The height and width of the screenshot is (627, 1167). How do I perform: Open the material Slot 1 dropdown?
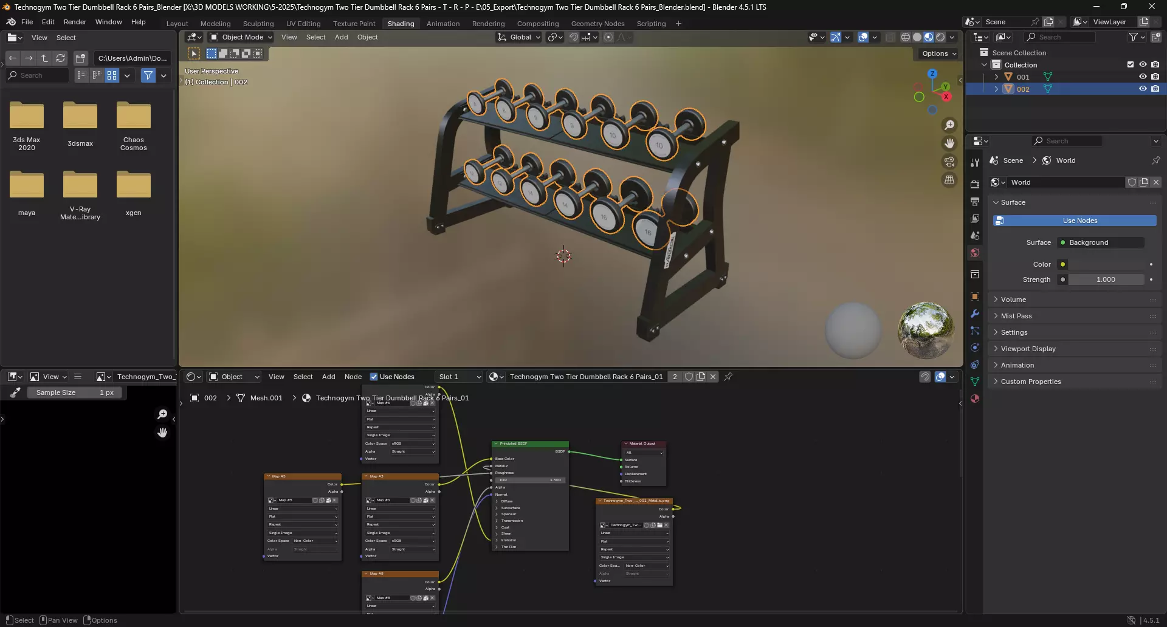459,377
